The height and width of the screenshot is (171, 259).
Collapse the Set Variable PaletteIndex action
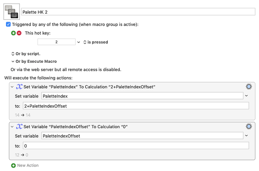pos(12,87)
